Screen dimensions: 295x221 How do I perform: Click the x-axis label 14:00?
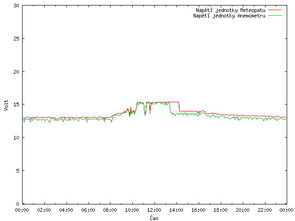[176, 210]
